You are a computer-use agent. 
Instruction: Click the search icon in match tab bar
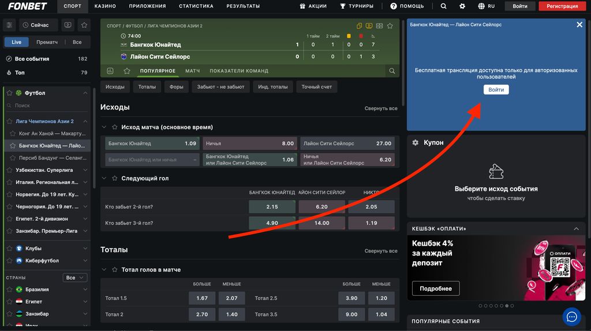(x=392, y=71)
